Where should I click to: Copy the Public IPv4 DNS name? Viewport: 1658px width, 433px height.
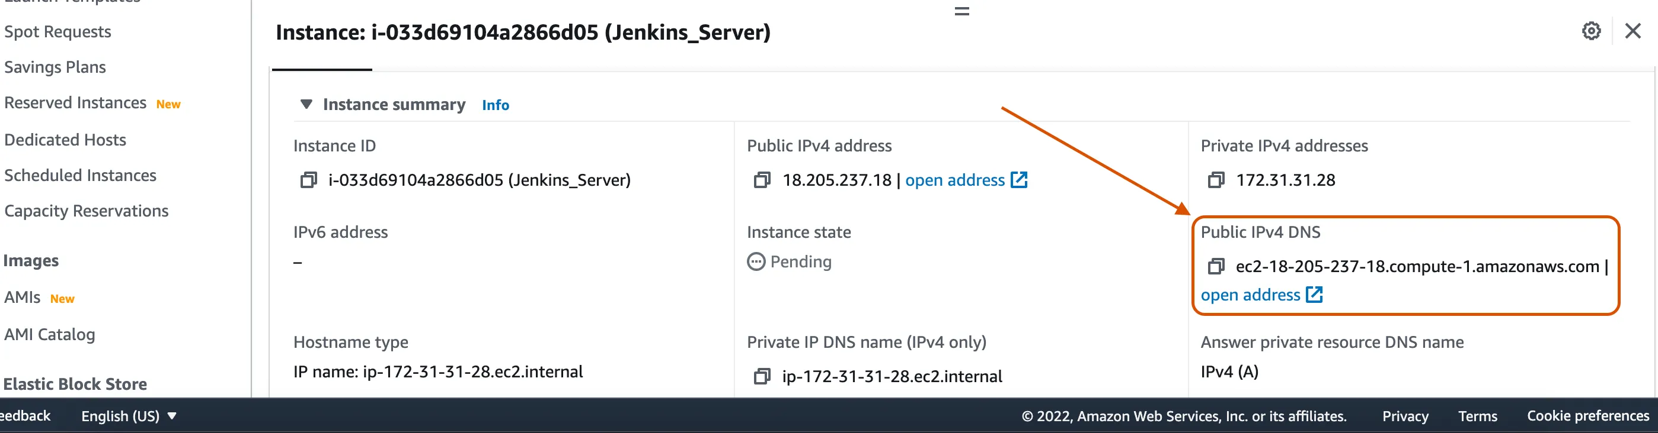point(1216,267)
